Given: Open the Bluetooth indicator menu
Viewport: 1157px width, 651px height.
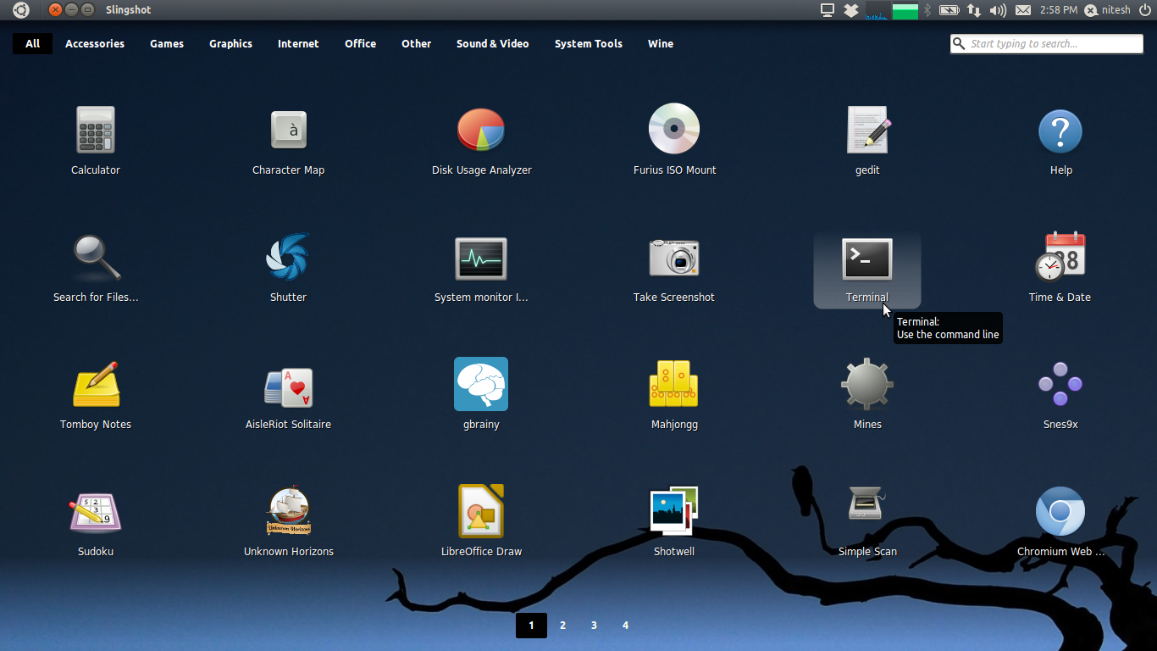Looking at the screenshot, I should pyautogui.click(x=927, y=10).
